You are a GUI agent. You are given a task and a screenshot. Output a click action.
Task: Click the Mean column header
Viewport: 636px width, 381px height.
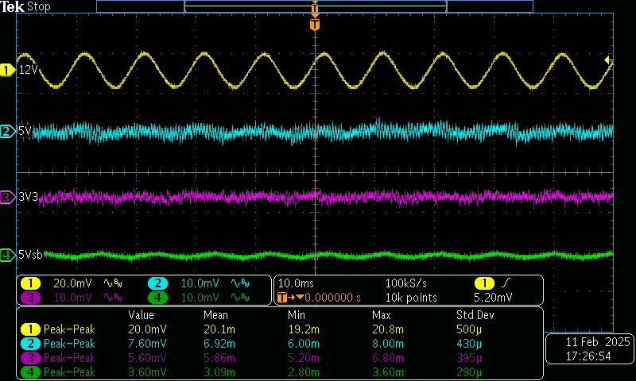215,315
